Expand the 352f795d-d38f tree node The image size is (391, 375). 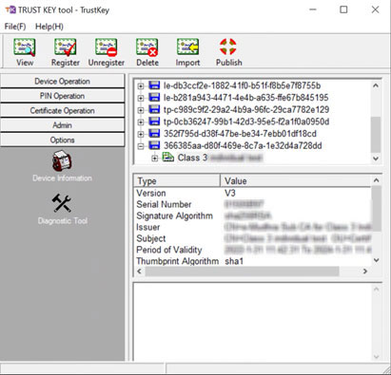[x=141, y=134]
